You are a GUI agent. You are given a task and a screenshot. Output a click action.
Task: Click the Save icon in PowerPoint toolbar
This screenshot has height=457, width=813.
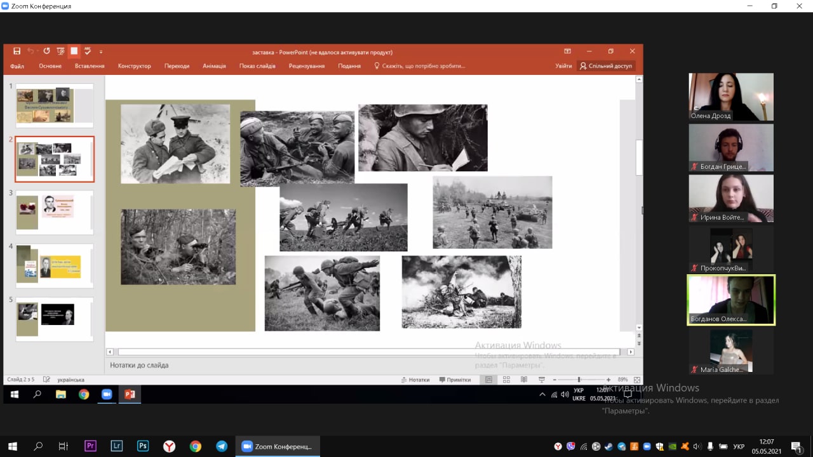click(17, 51)
